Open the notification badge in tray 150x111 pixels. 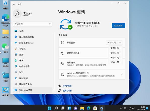click(x=147, y=108)
